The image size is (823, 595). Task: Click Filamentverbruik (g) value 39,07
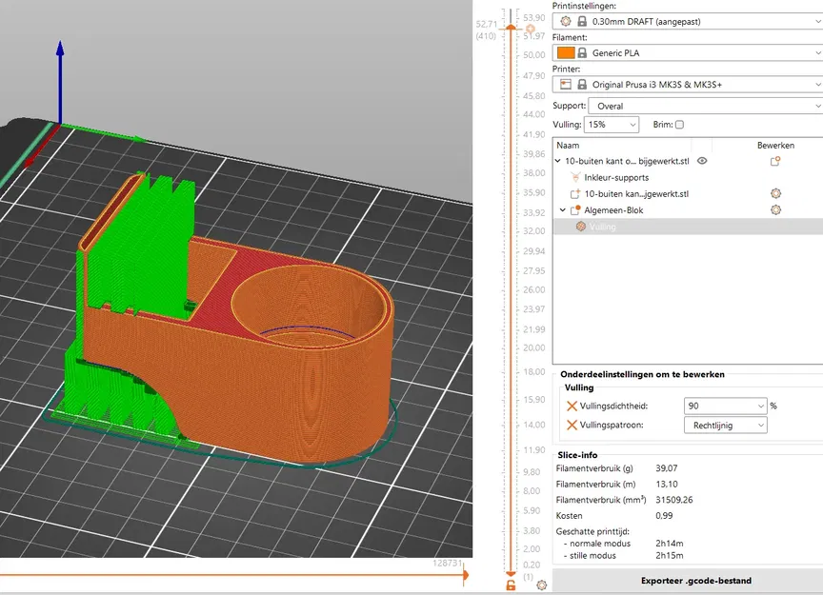click(666, 468)
